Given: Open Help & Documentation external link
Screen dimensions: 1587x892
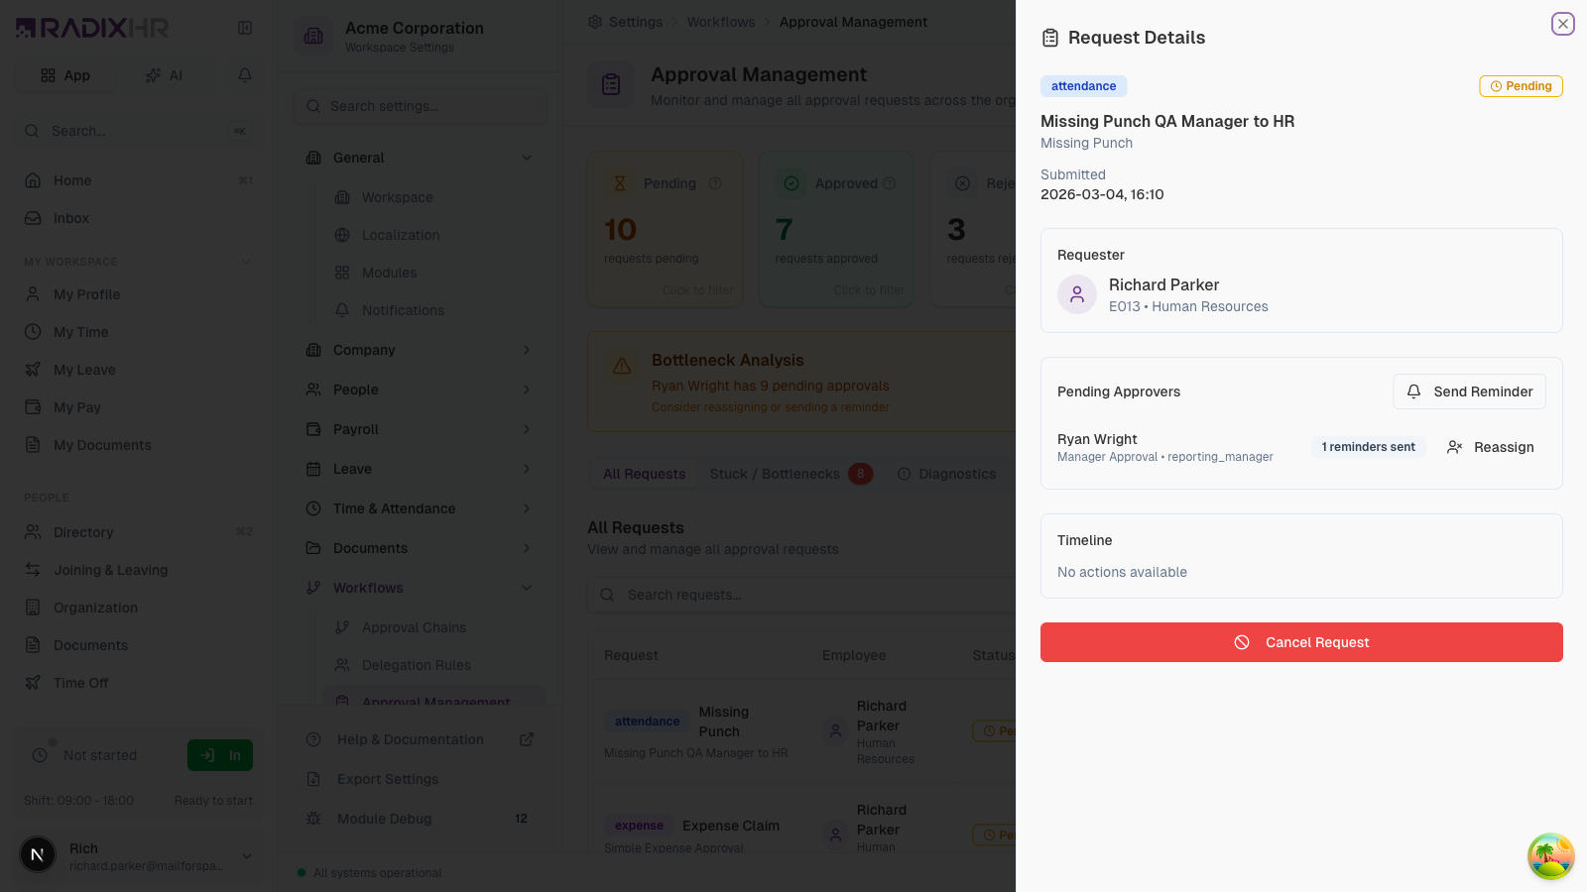Looking at the screenshot, I should coord(527,739).
